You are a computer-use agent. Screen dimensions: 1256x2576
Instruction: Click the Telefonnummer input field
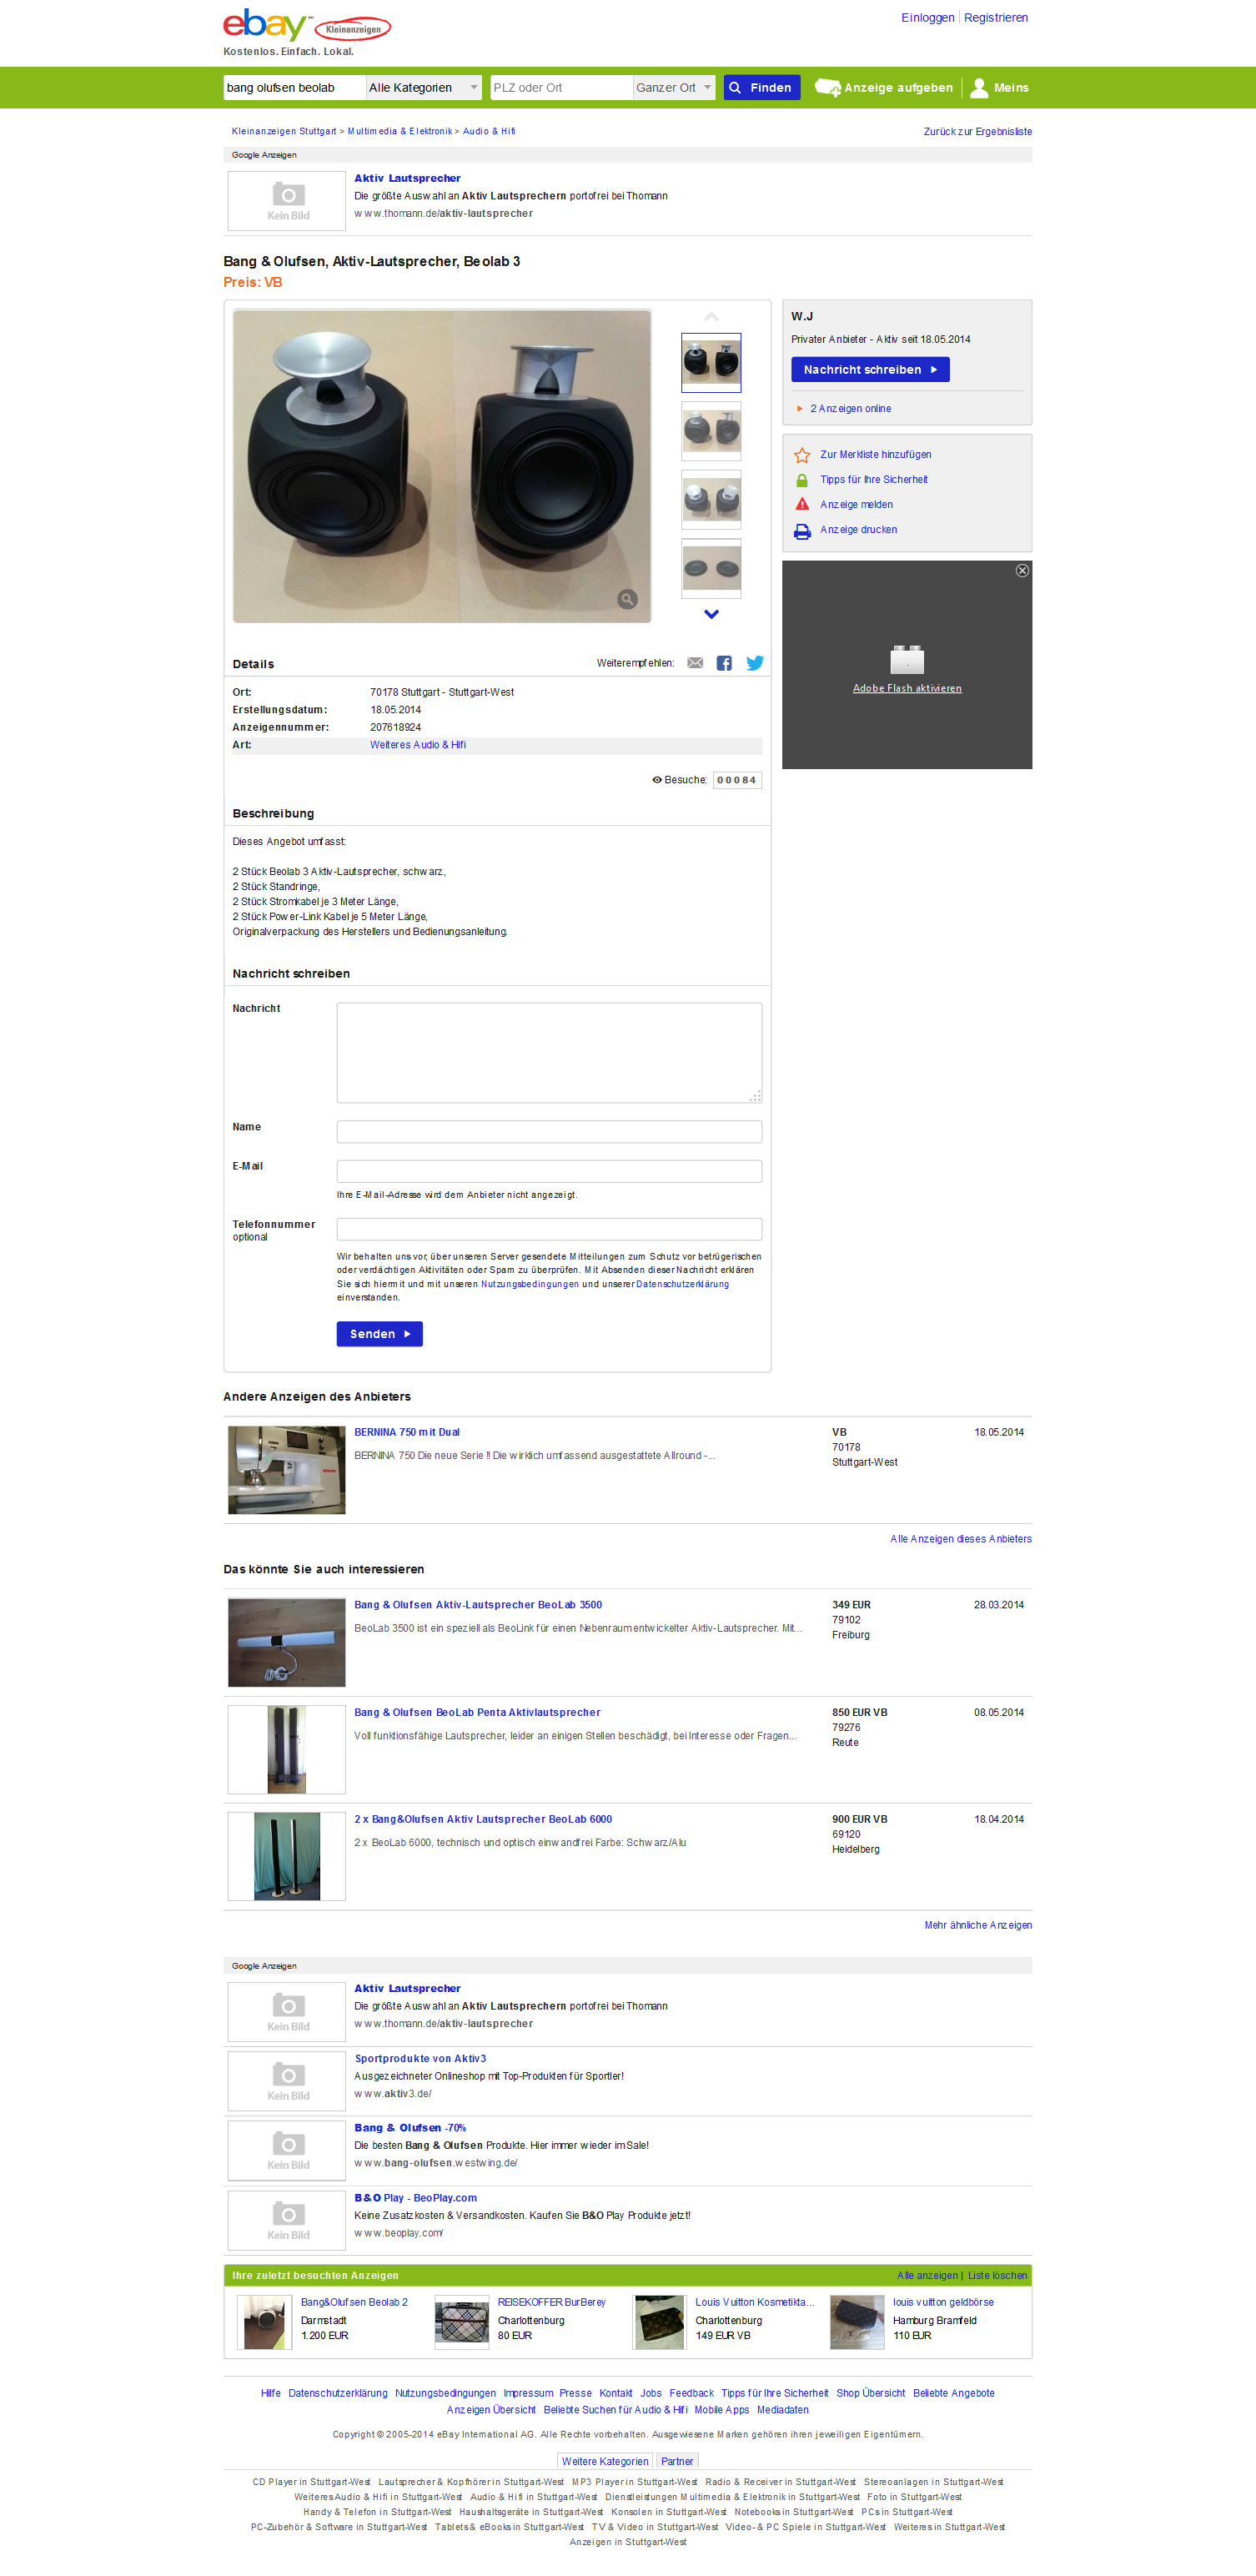[x=549, y=1229]
